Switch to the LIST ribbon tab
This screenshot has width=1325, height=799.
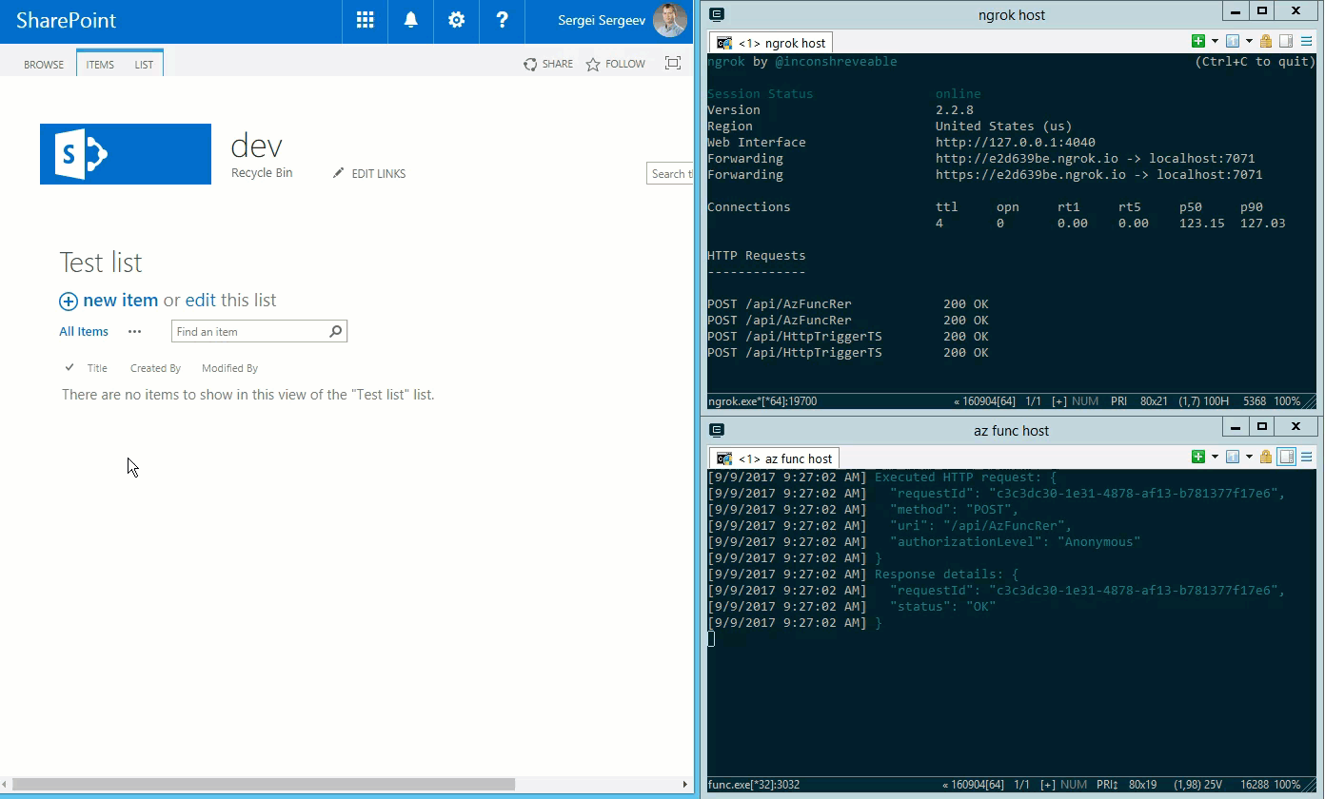click(x=144, y=65)
